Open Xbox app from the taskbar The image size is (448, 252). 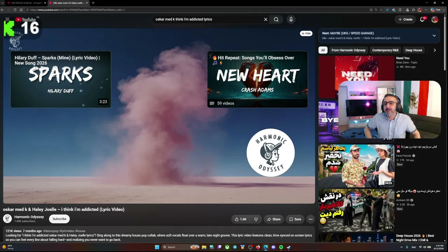227,247
